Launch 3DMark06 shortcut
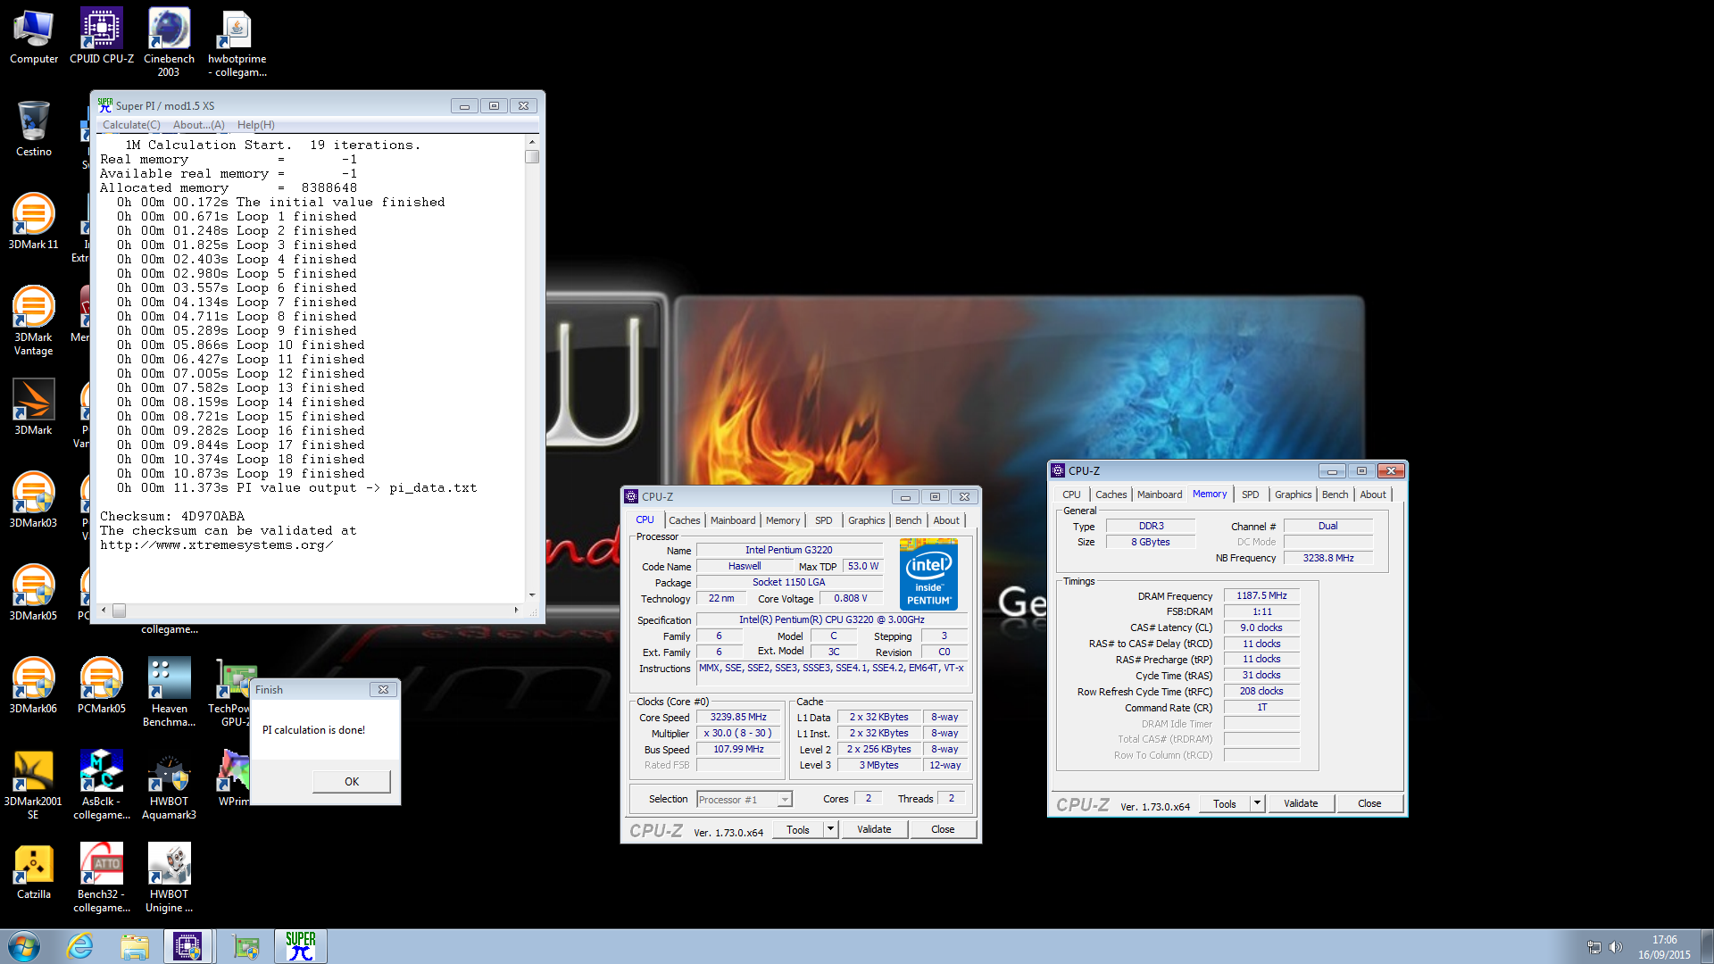This screenshot has height=964, width=1714. coord(34,686)
